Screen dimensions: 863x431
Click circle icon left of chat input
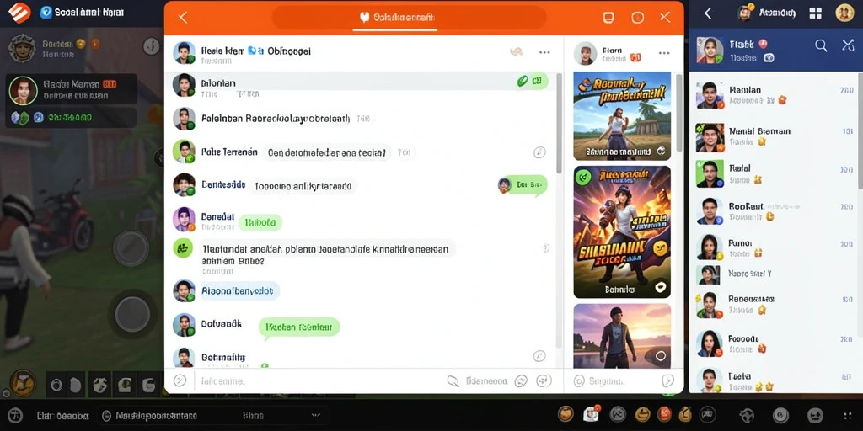click(x=180, y=380)
